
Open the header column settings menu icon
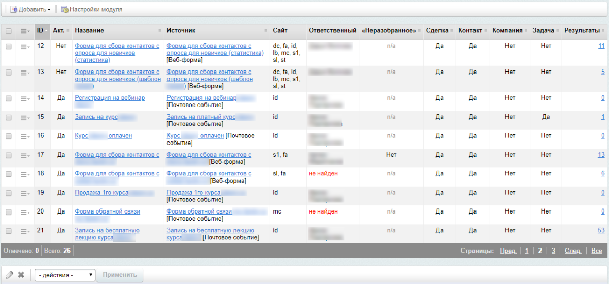click(x=25, y=31)
